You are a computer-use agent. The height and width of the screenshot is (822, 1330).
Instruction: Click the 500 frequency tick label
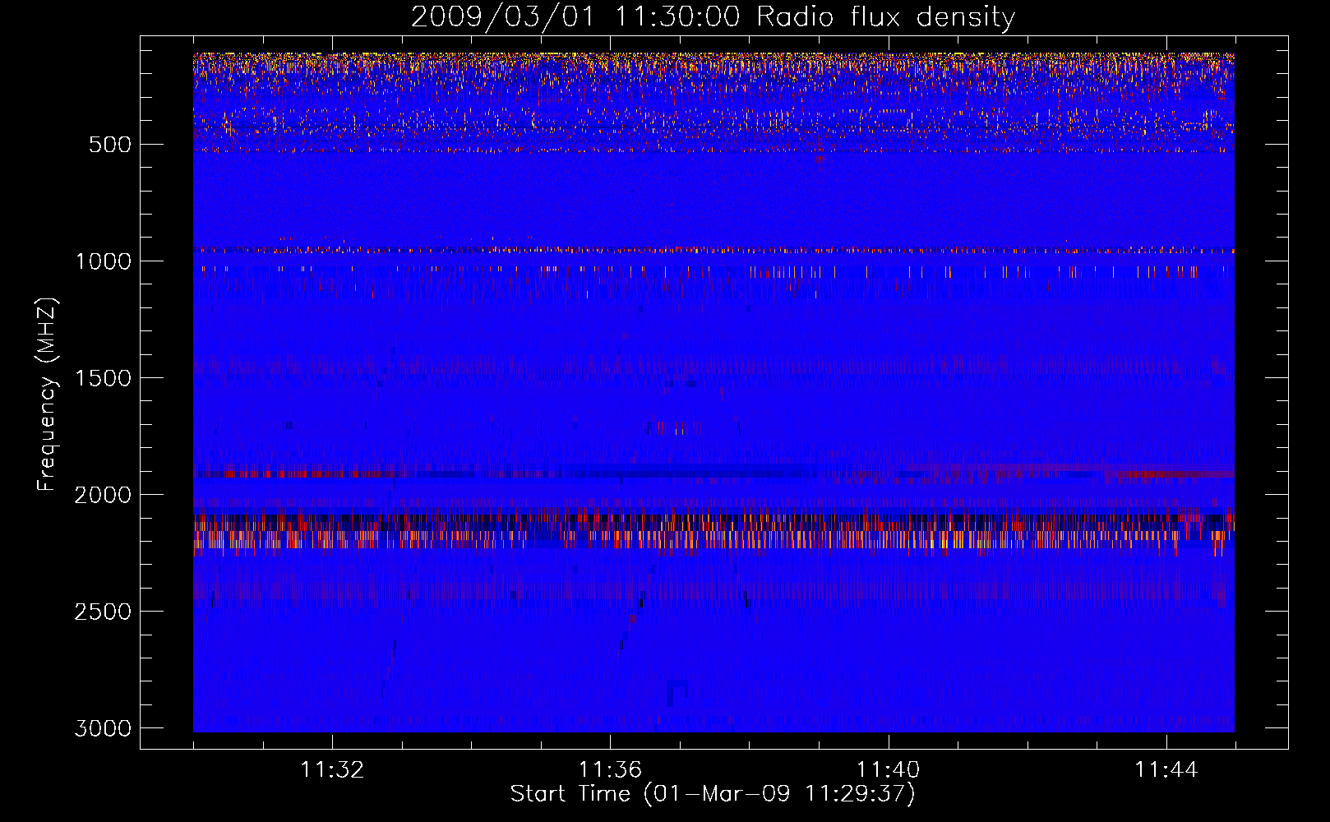pos(110,145)
